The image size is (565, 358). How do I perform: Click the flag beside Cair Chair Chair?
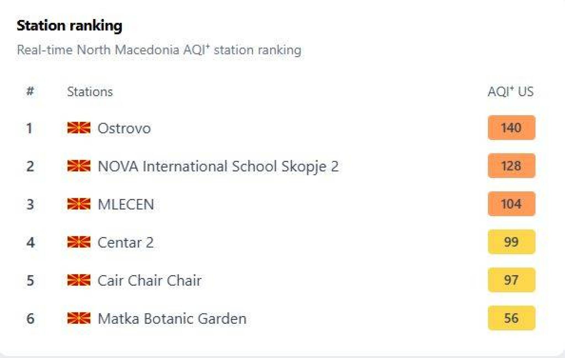pyautogui.click(x=79, y=280)
